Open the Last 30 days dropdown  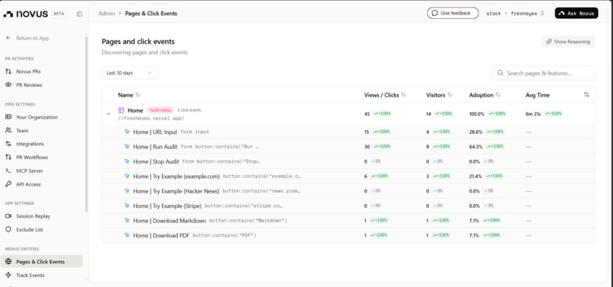pyautogui.click(x=129, y=73)
